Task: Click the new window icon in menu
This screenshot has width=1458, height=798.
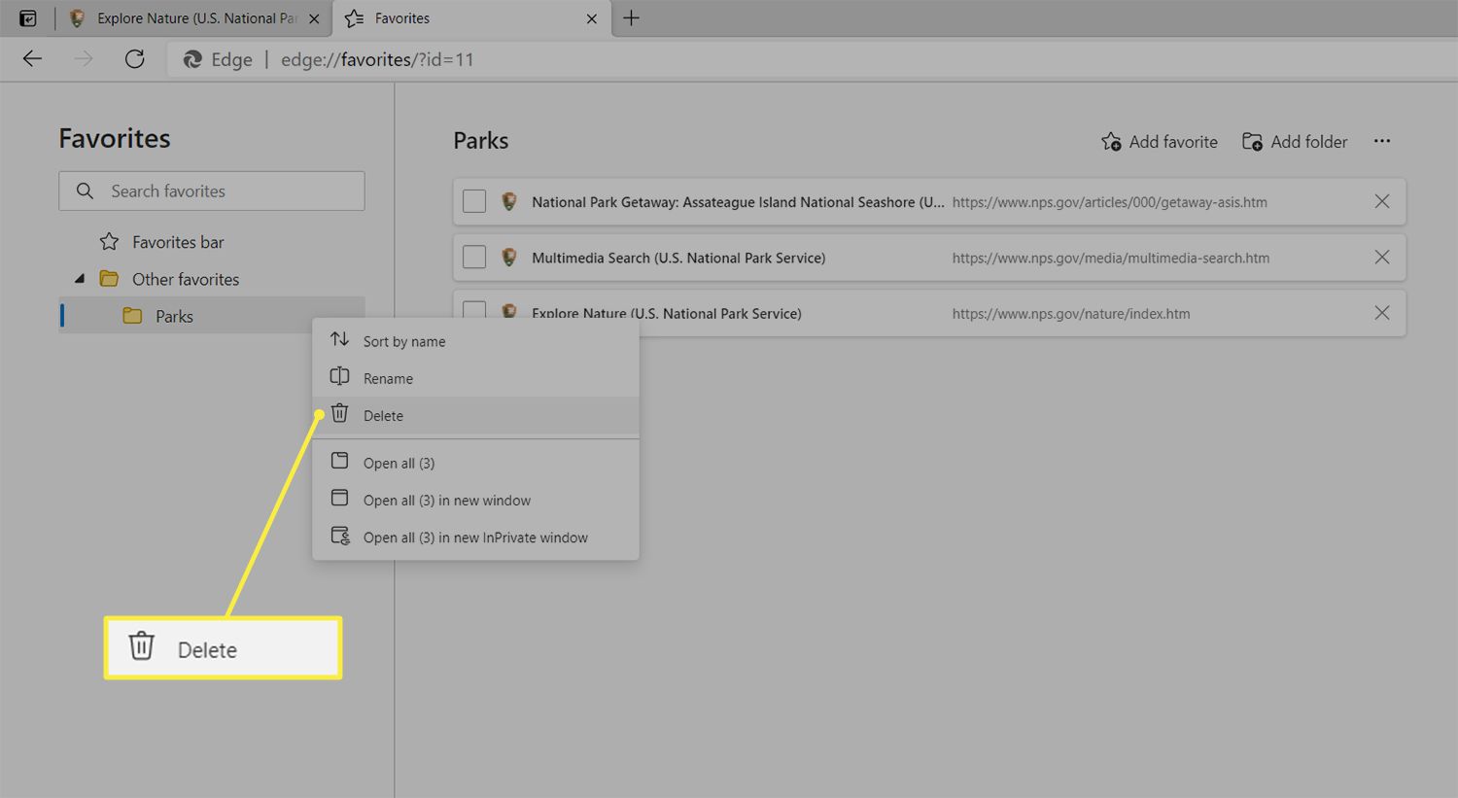Action: click(339, 498)
